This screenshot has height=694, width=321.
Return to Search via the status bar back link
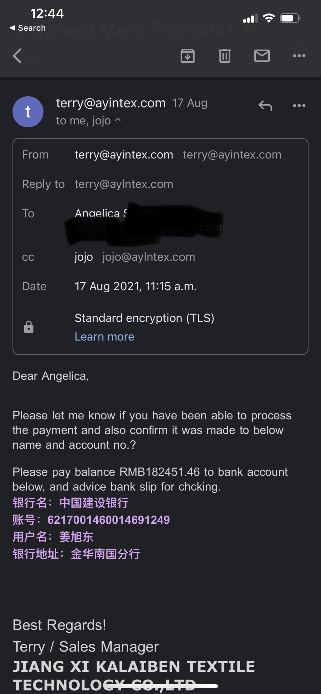point(27,28)
